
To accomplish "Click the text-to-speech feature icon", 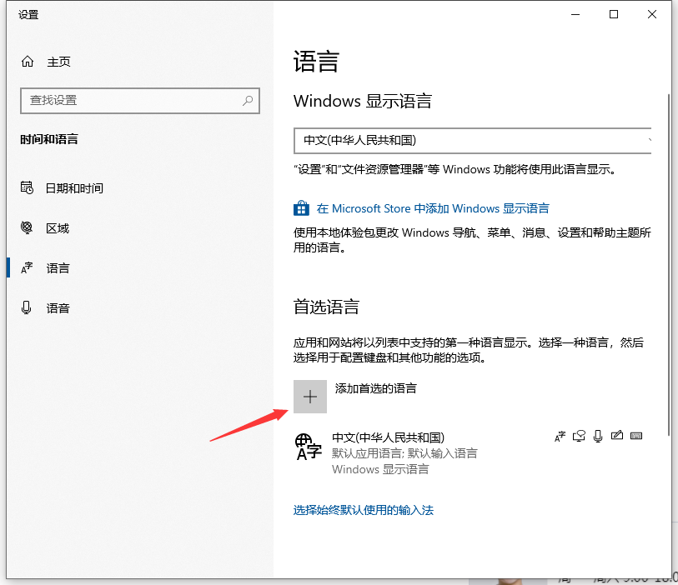I will pyautogui.click(x=579, y=436).
